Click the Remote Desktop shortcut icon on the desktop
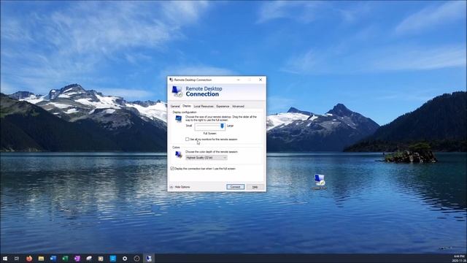The width and height of the screenshot is (467, 263). tap(320, 181)
